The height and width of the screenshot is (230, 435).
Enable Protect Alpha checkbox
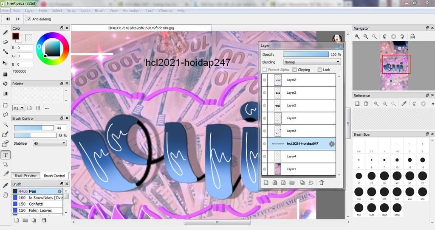coord(265,70)
